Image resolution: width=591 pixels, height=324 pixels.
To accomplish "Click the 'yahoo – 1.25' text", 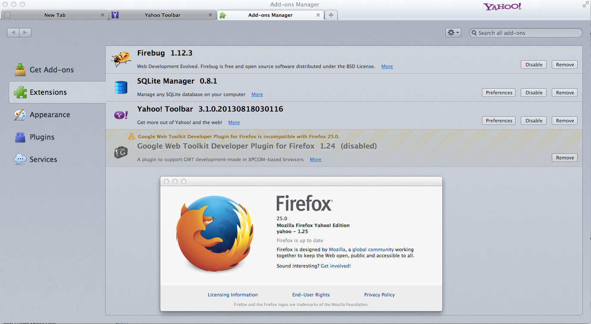I will coord(292,231).
